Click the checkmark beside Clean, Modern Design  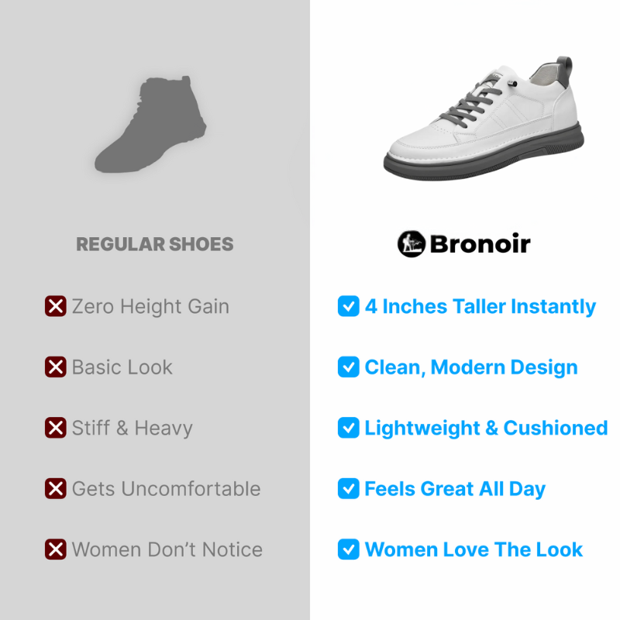348,367
